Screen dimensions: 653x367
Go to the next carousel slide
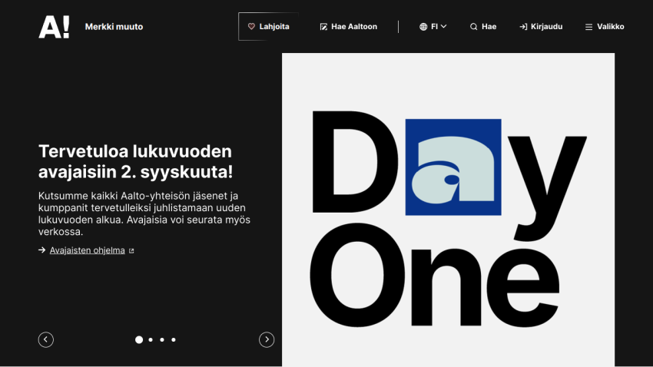(267, 339)
